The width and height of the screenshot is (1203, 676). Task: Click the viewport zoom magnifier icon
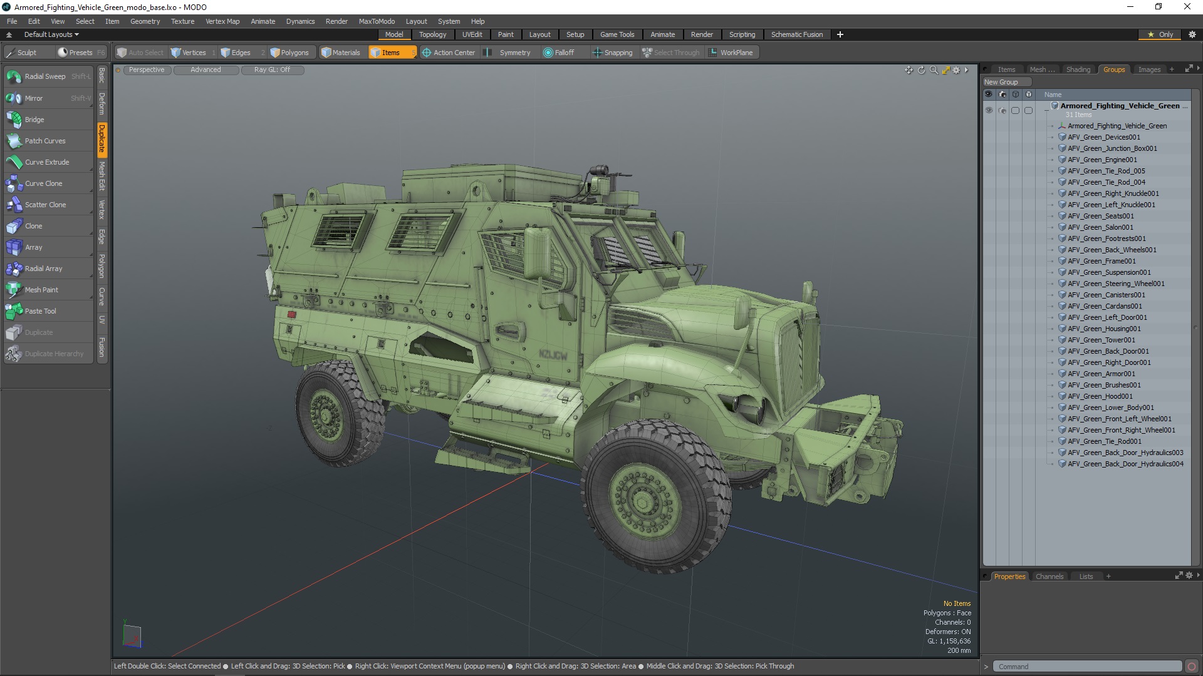(x=934, y=70)
